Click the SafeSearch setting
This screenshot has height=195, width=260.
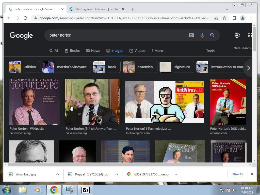point(242,48)
